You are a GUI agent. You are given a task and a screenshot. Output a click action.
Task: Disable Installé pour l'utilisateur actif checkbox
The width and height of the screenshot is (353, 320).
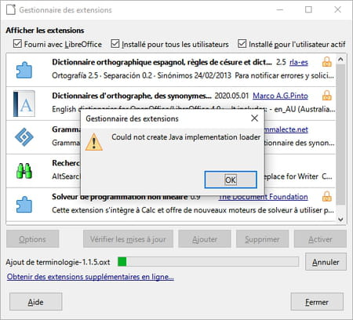coord(242,44)
